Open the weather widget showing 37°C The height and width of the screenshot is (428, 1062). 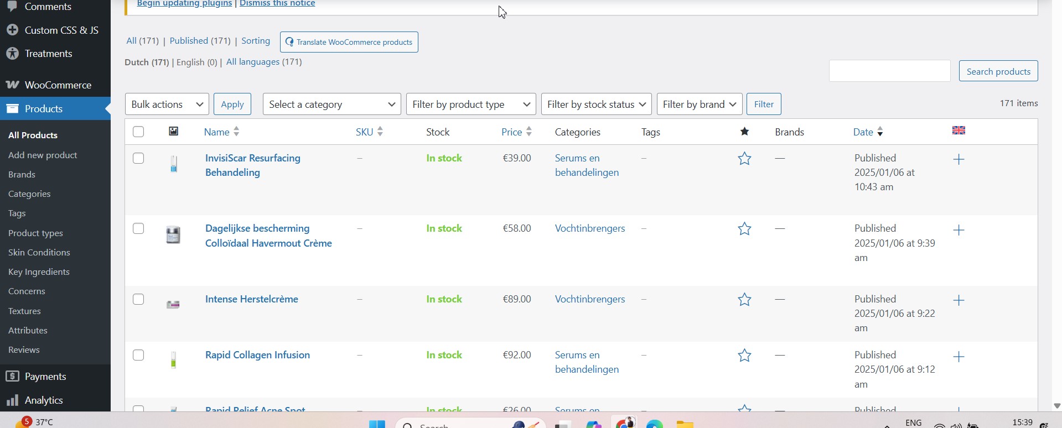[x=34, y=422]
